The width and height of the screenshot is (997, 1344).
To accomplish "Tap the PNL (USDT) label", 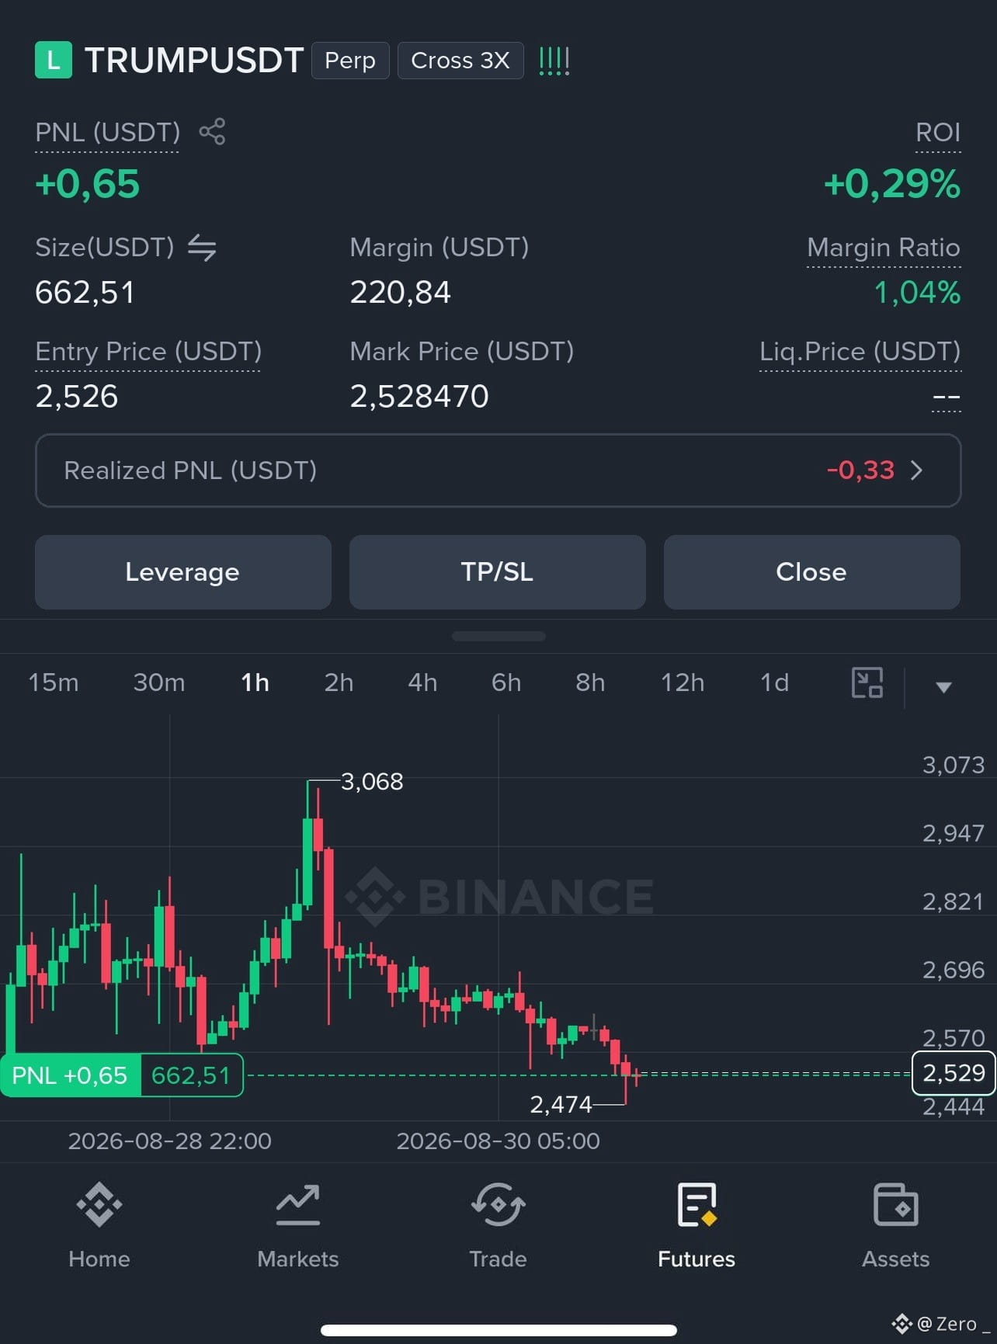I will coord(107,133).
